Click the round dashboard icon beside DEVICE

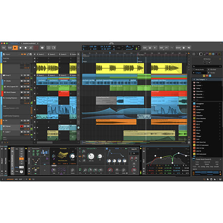(x=184, y=48)
